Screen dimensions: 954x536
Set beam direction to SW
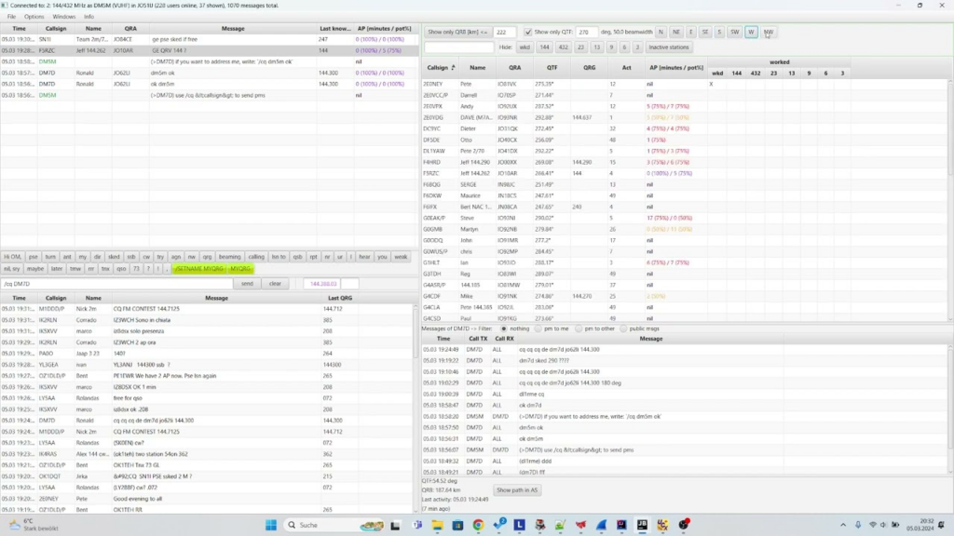coord(734,33)
